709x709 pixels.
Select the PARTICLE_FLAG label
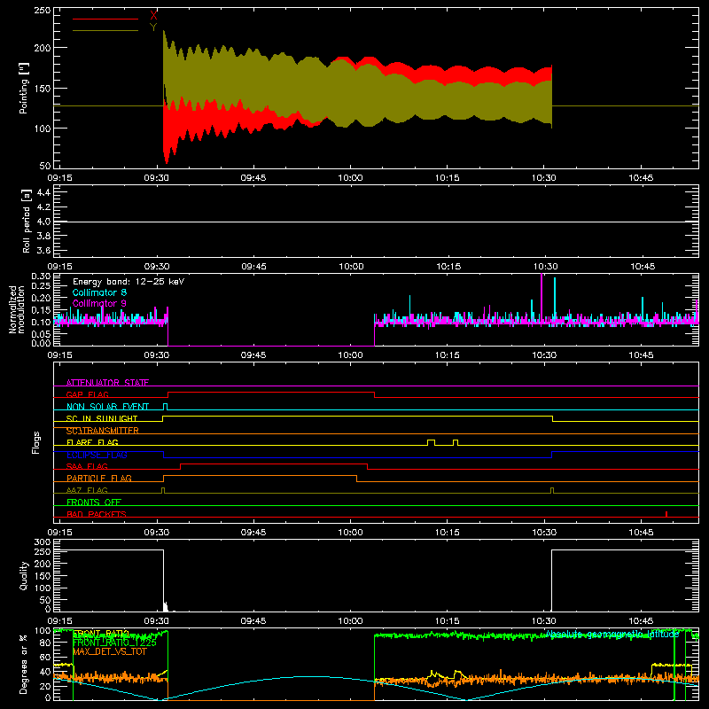point(99,478)
